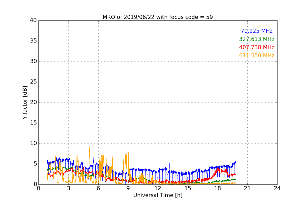Click the y-axis tick label "30"

pyautogui.click(x=33, y=61)
